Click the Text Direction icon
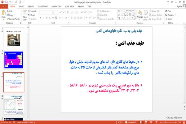 (x=98, y=11)
